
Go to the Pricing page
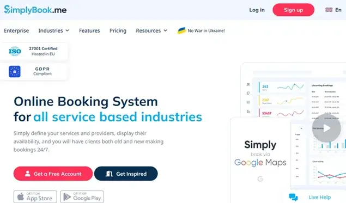[118, 30]
